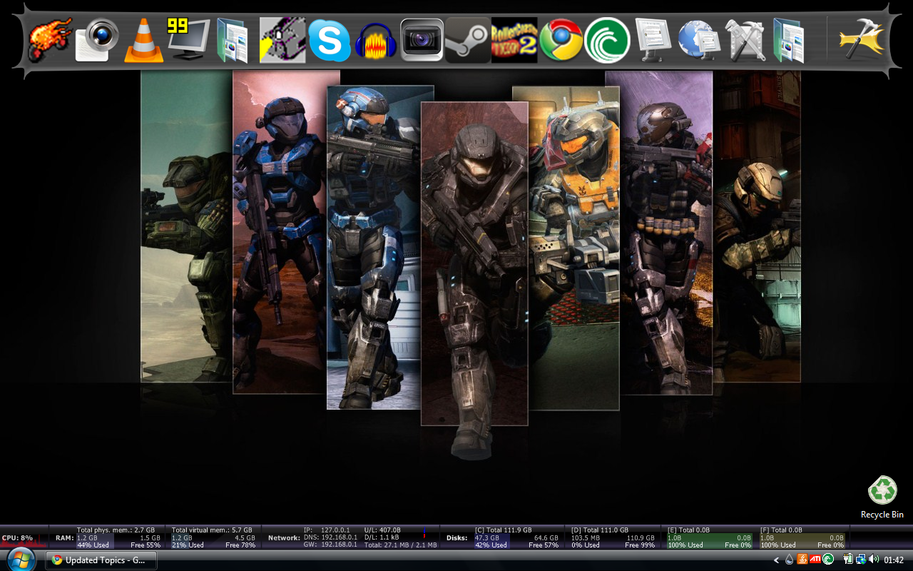
Task: Launch Steam from the dock
Action: (468, 40)
